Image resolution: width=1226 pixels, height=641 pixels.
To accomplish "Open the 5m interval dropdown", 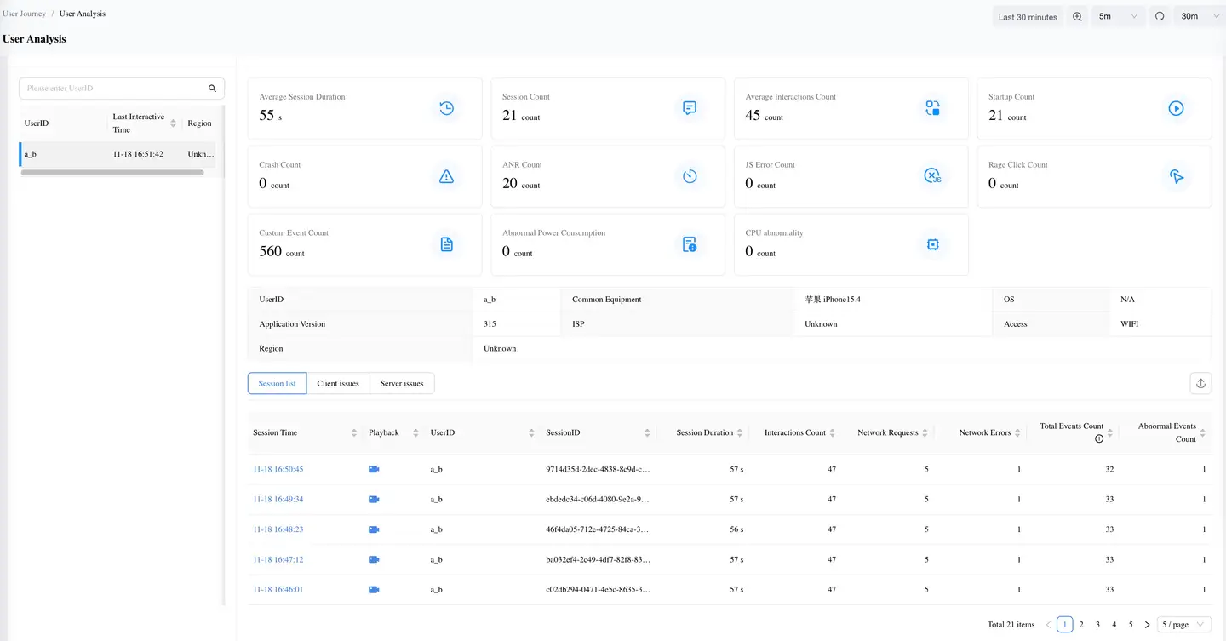I will point(1117,17).
